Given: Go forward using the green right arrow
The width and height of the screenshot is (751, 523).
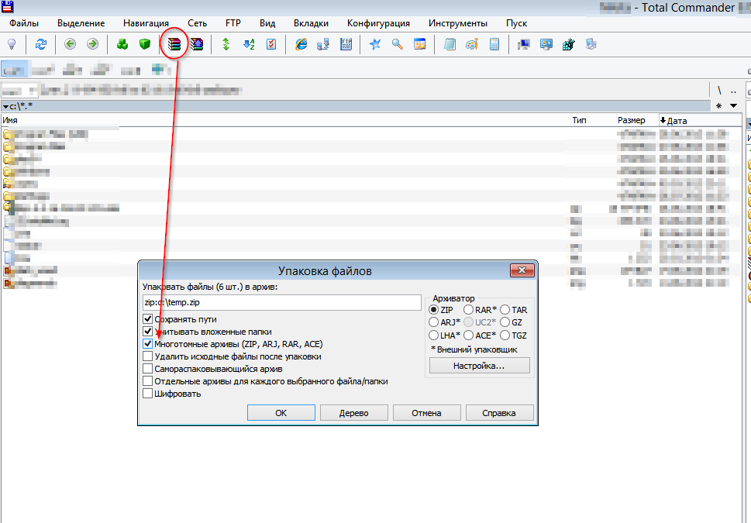Looking at the screenshot, I should [92, 45].
